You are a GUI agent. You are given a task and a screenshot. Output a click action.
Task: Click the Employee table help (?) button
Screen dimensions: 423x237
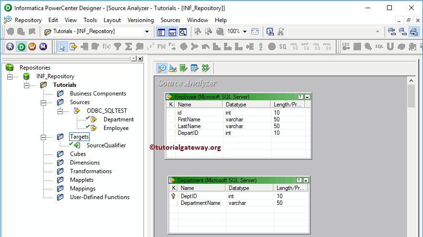point(301,96)
